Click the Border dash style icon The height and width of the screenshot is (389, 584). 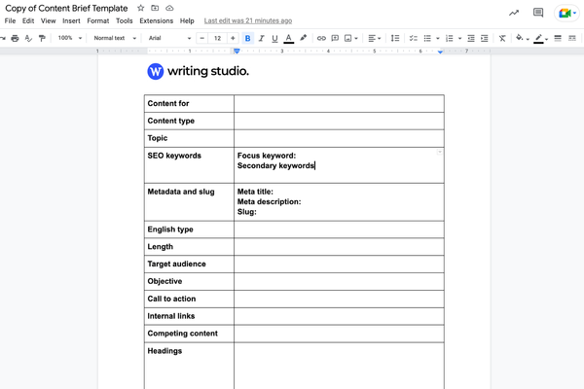tap(572, 38)
